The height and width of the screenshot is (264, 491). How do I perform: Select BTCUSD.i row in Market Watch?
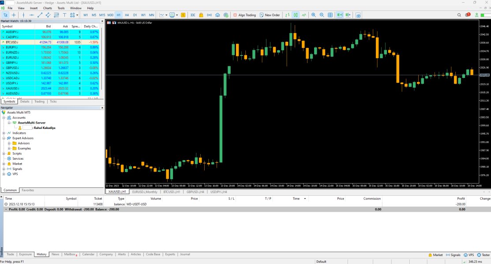tap(50, 42)
